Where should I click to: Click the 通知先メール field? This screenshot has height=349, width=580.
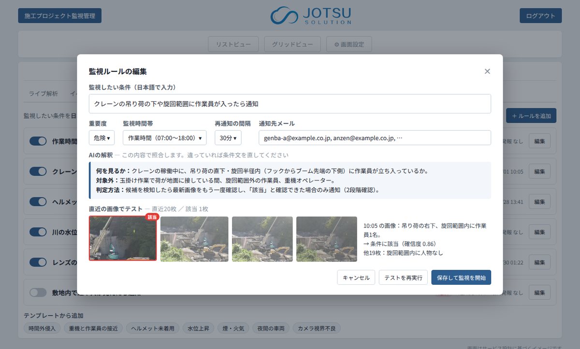(375, 138)
